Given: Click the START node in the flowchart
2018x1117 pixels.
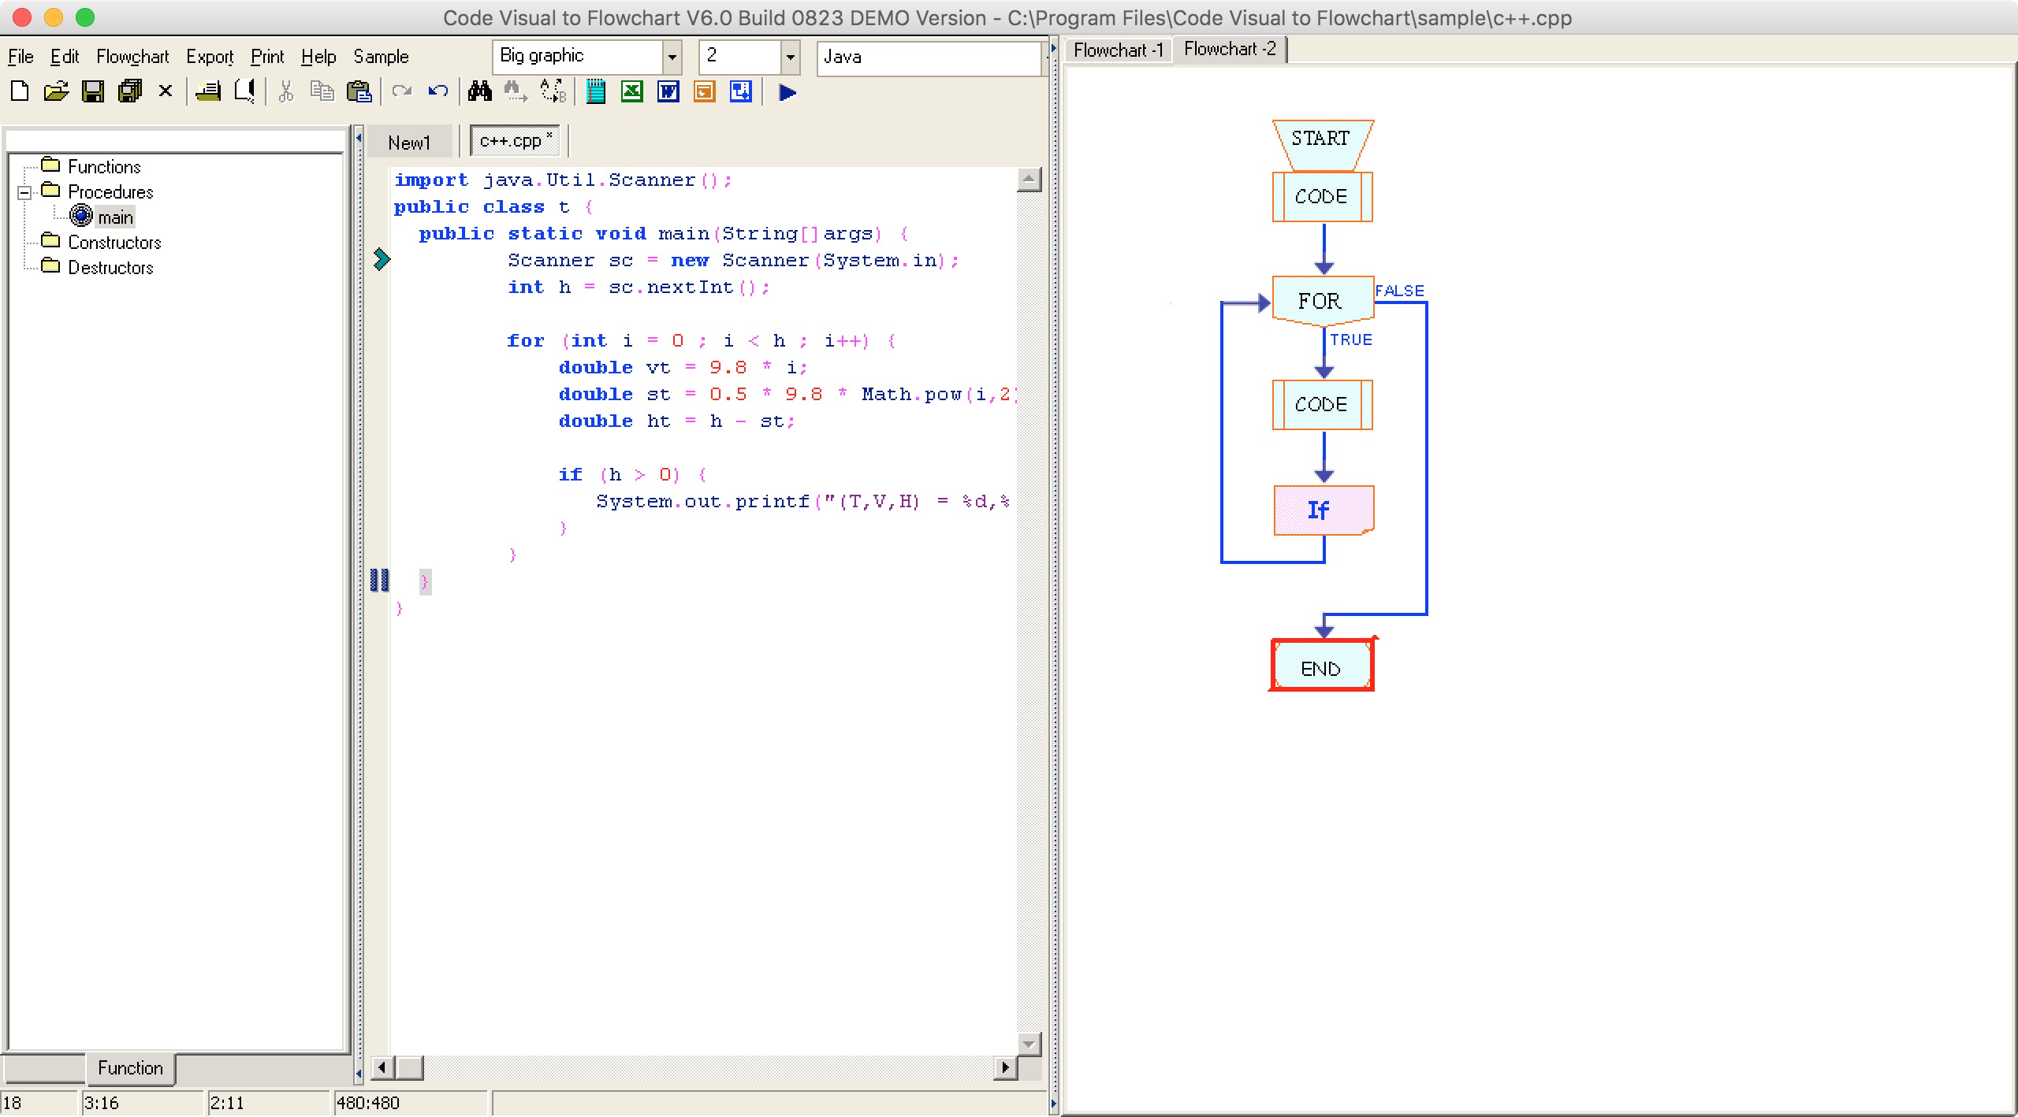Looking at the screenshot, I should click(x=1323, y=144).
